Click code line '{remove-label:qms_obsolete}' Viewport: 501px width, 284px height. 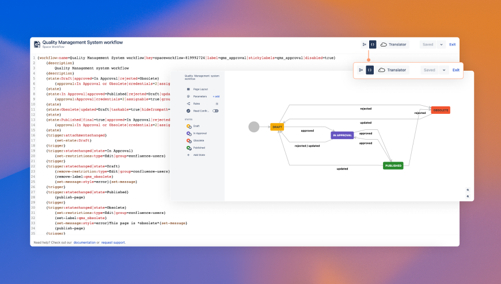point(84,176)
